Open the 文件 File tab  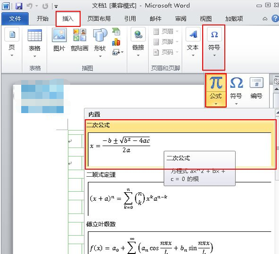pos(15,19)
